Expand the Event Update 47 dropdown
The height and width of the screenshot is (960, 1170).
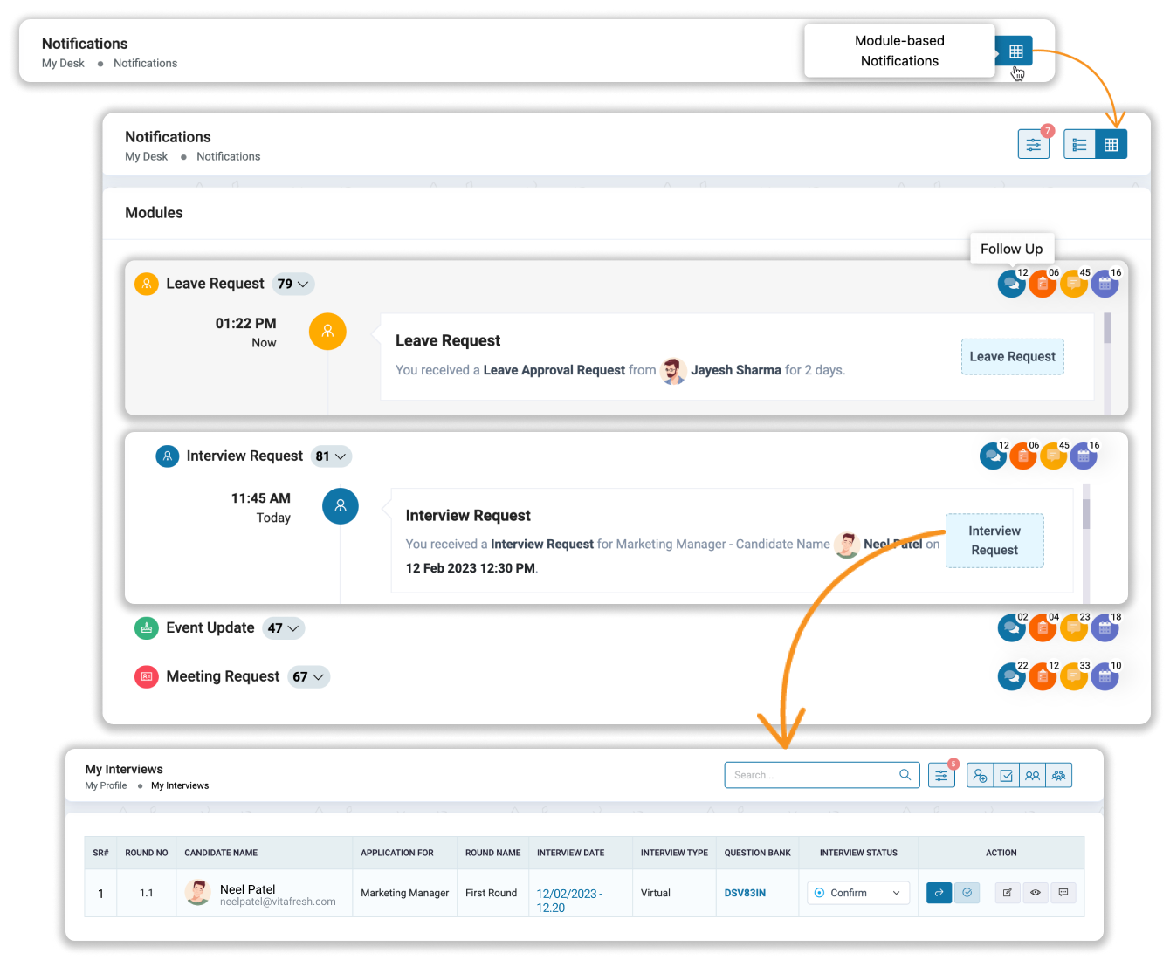284,627
